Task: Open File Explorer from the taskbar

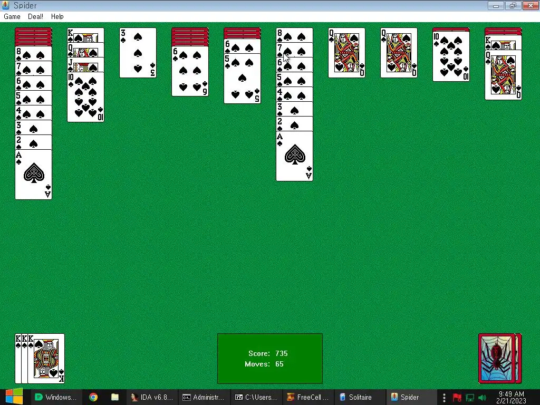Action: click(x=115, y=397)
